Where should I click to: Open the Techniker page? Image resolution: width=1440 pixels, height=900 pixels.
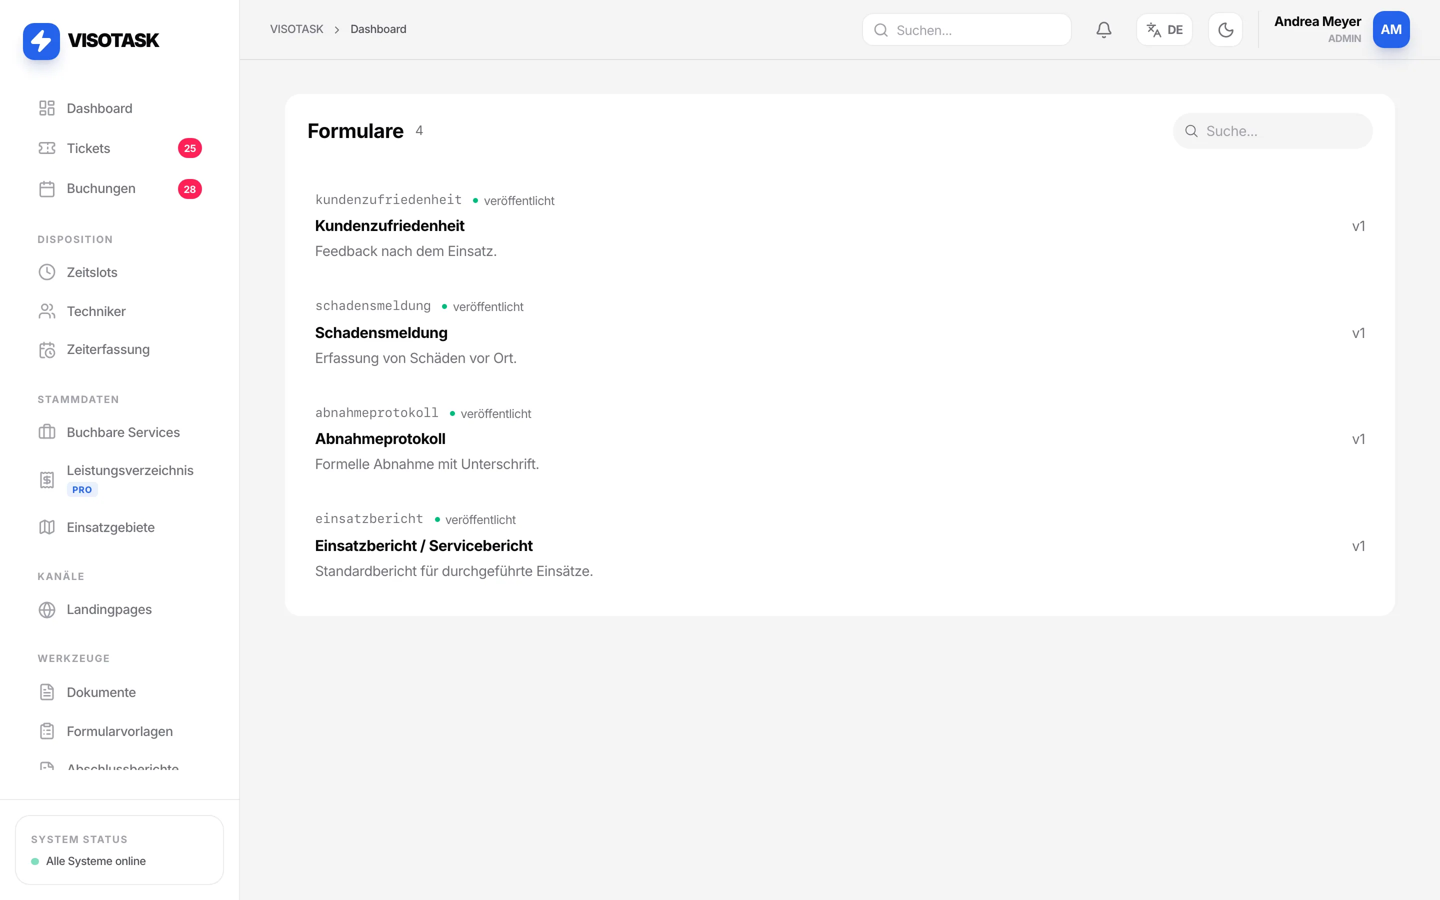pos(119,311)
